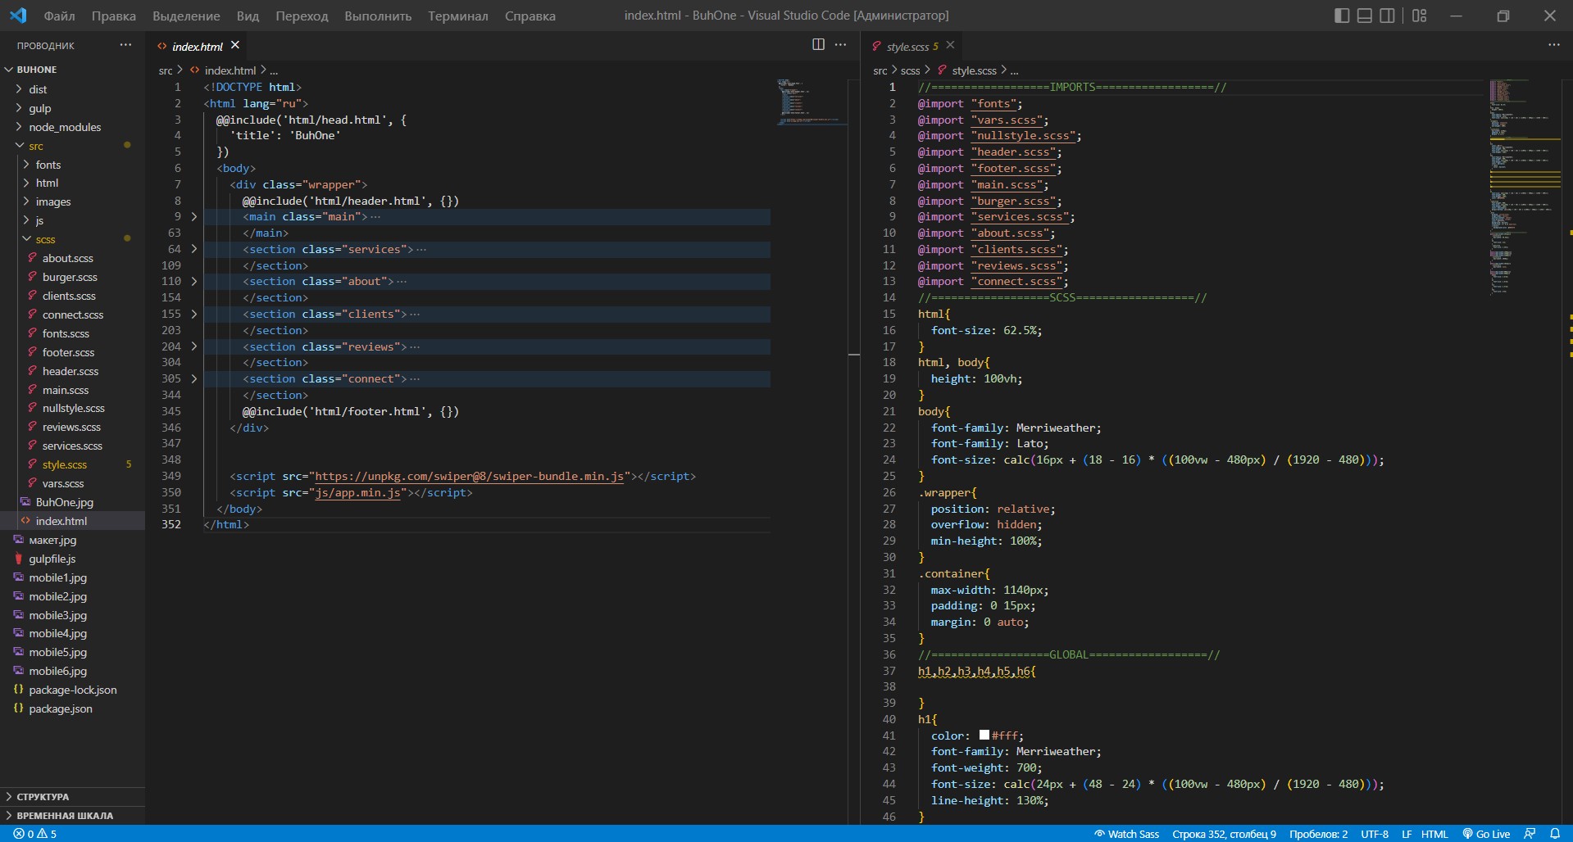Unfold the main class block on line 9
The height and width of the screenshot is (842, 1573).
[x=194, y=217]
